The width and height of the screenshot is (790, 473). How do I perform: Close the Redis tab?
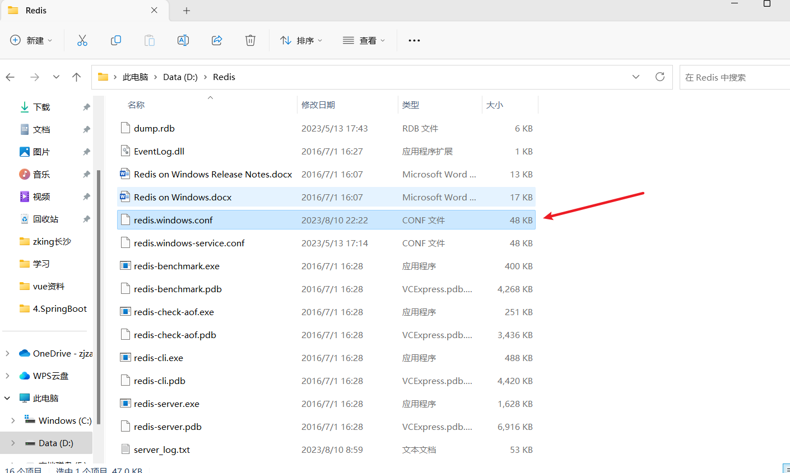coord(154,11)
